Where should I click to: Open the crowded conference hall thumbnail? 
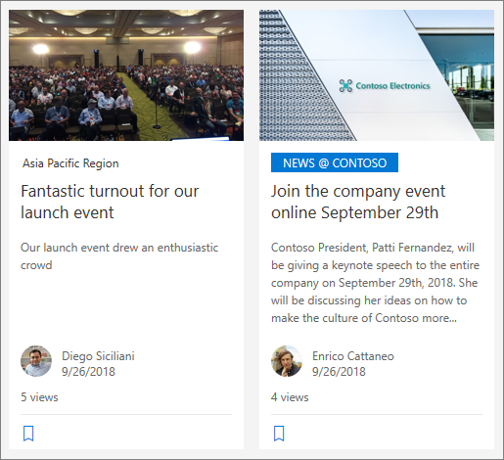click(126, 75)
